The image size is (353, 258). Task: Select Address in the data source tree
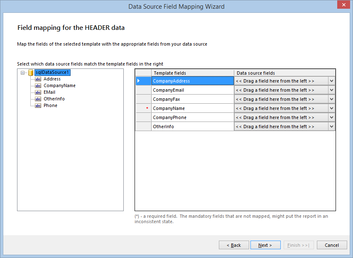(x=52, y=79)
